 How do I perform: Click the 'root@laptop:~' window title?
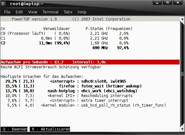(x=27, y=4)
